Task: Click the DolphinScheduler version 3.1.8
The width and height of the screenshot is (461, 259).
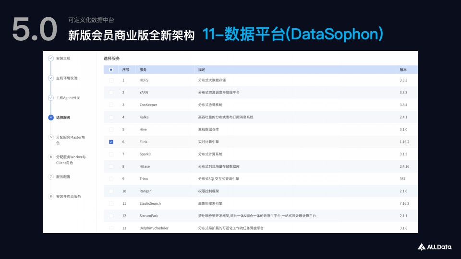Action: (x=403, y=228)
